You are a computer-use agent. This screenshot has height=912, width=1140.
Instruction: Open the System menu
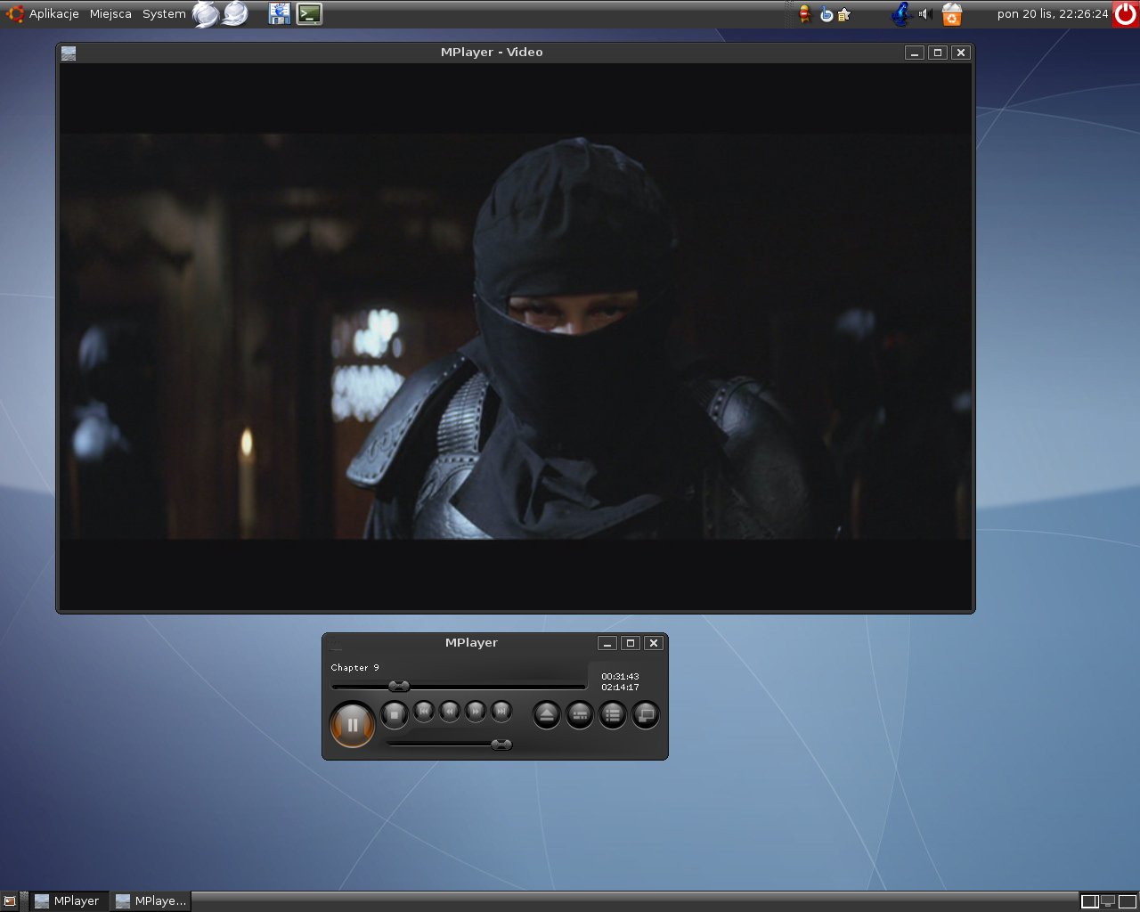(x=164, y=13)
